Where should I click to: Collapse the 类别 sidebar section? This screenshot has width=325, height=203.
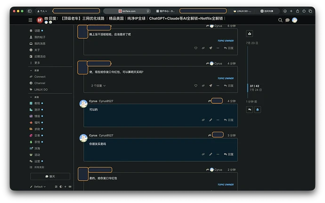34,97
